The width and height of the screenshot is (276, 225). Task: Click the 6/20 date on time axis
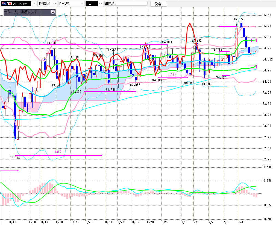coord(89,222)
